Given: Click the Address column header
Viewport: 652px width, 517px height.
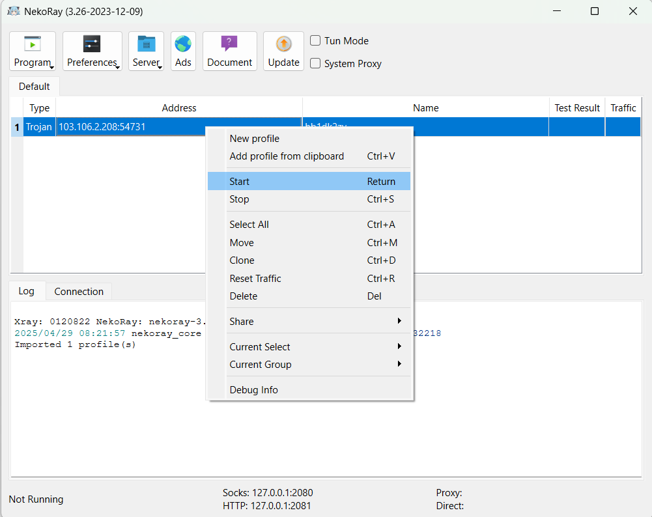Looking at the screenshot, I should (x=179, y=108).
